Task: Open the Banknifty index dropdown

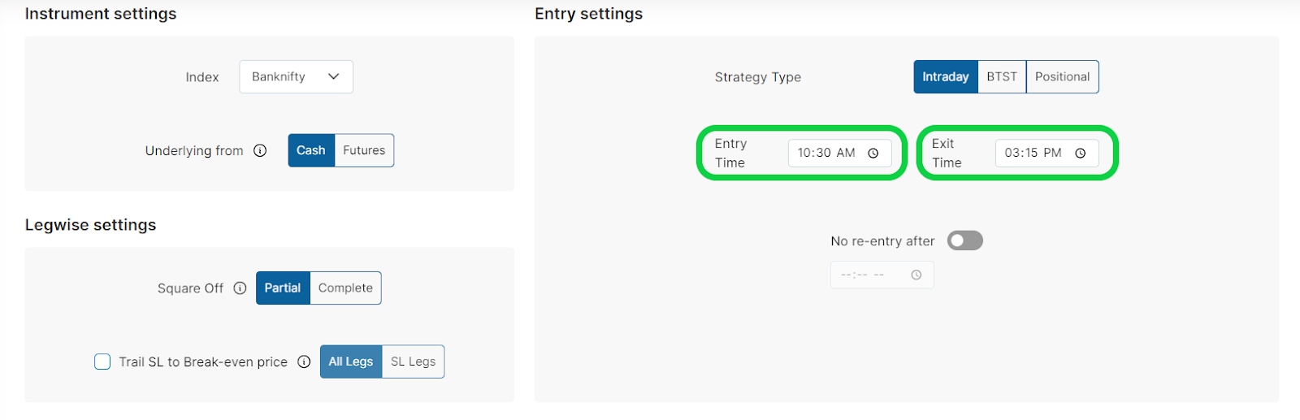Action: click(296, 76)
